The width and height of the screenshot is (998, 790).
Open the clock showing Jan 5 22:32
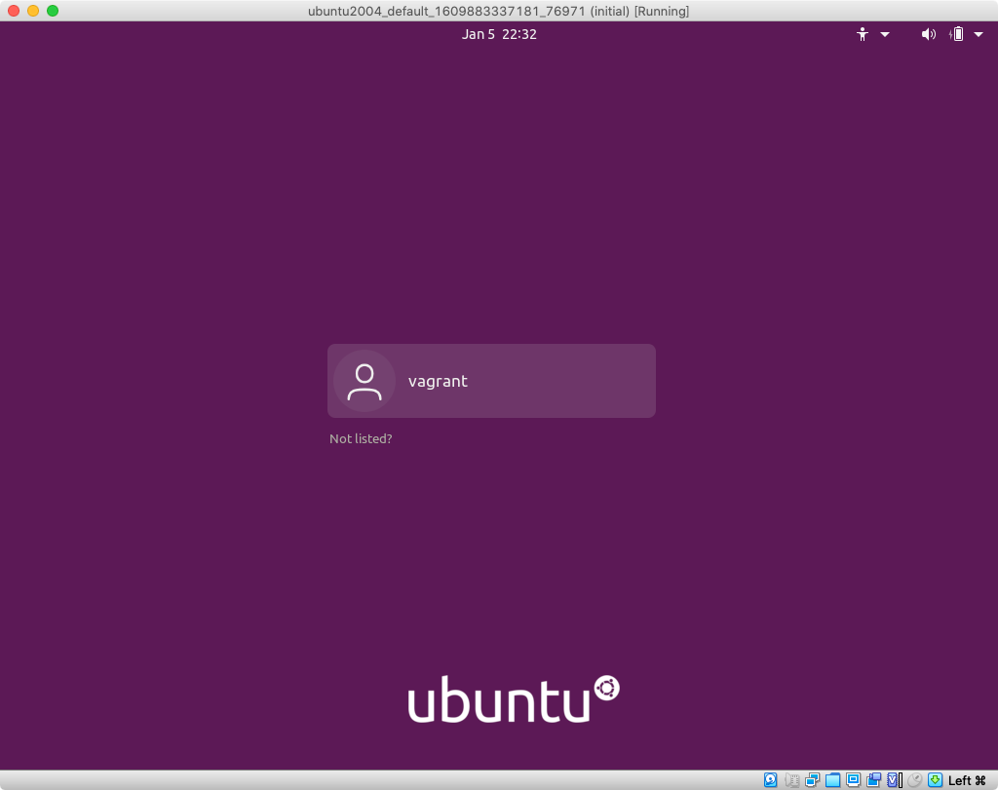(499, 34)
